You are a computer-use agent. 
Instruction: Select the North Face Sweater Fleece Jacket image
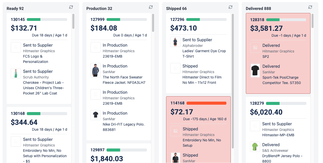coord(96,70)
